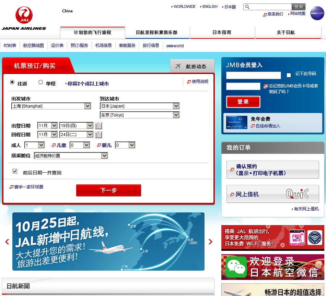Open departure day 19日(四) dropdown

76,126
